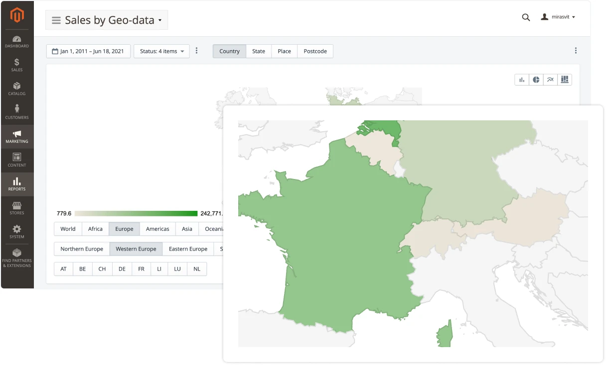The image size is (606, 365).
Task: Open the Catalog sidebar section
Action: click(17, 89)
